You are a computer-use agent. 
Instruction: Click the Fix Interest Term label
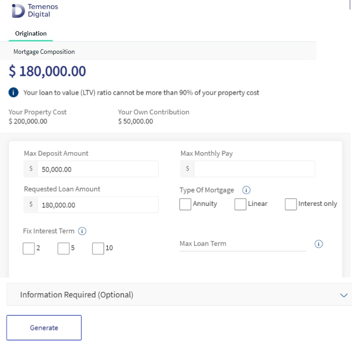coord(49,231)
